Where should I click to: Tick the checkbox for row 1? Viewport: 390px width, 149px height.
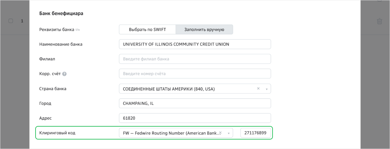coord(11,21)
